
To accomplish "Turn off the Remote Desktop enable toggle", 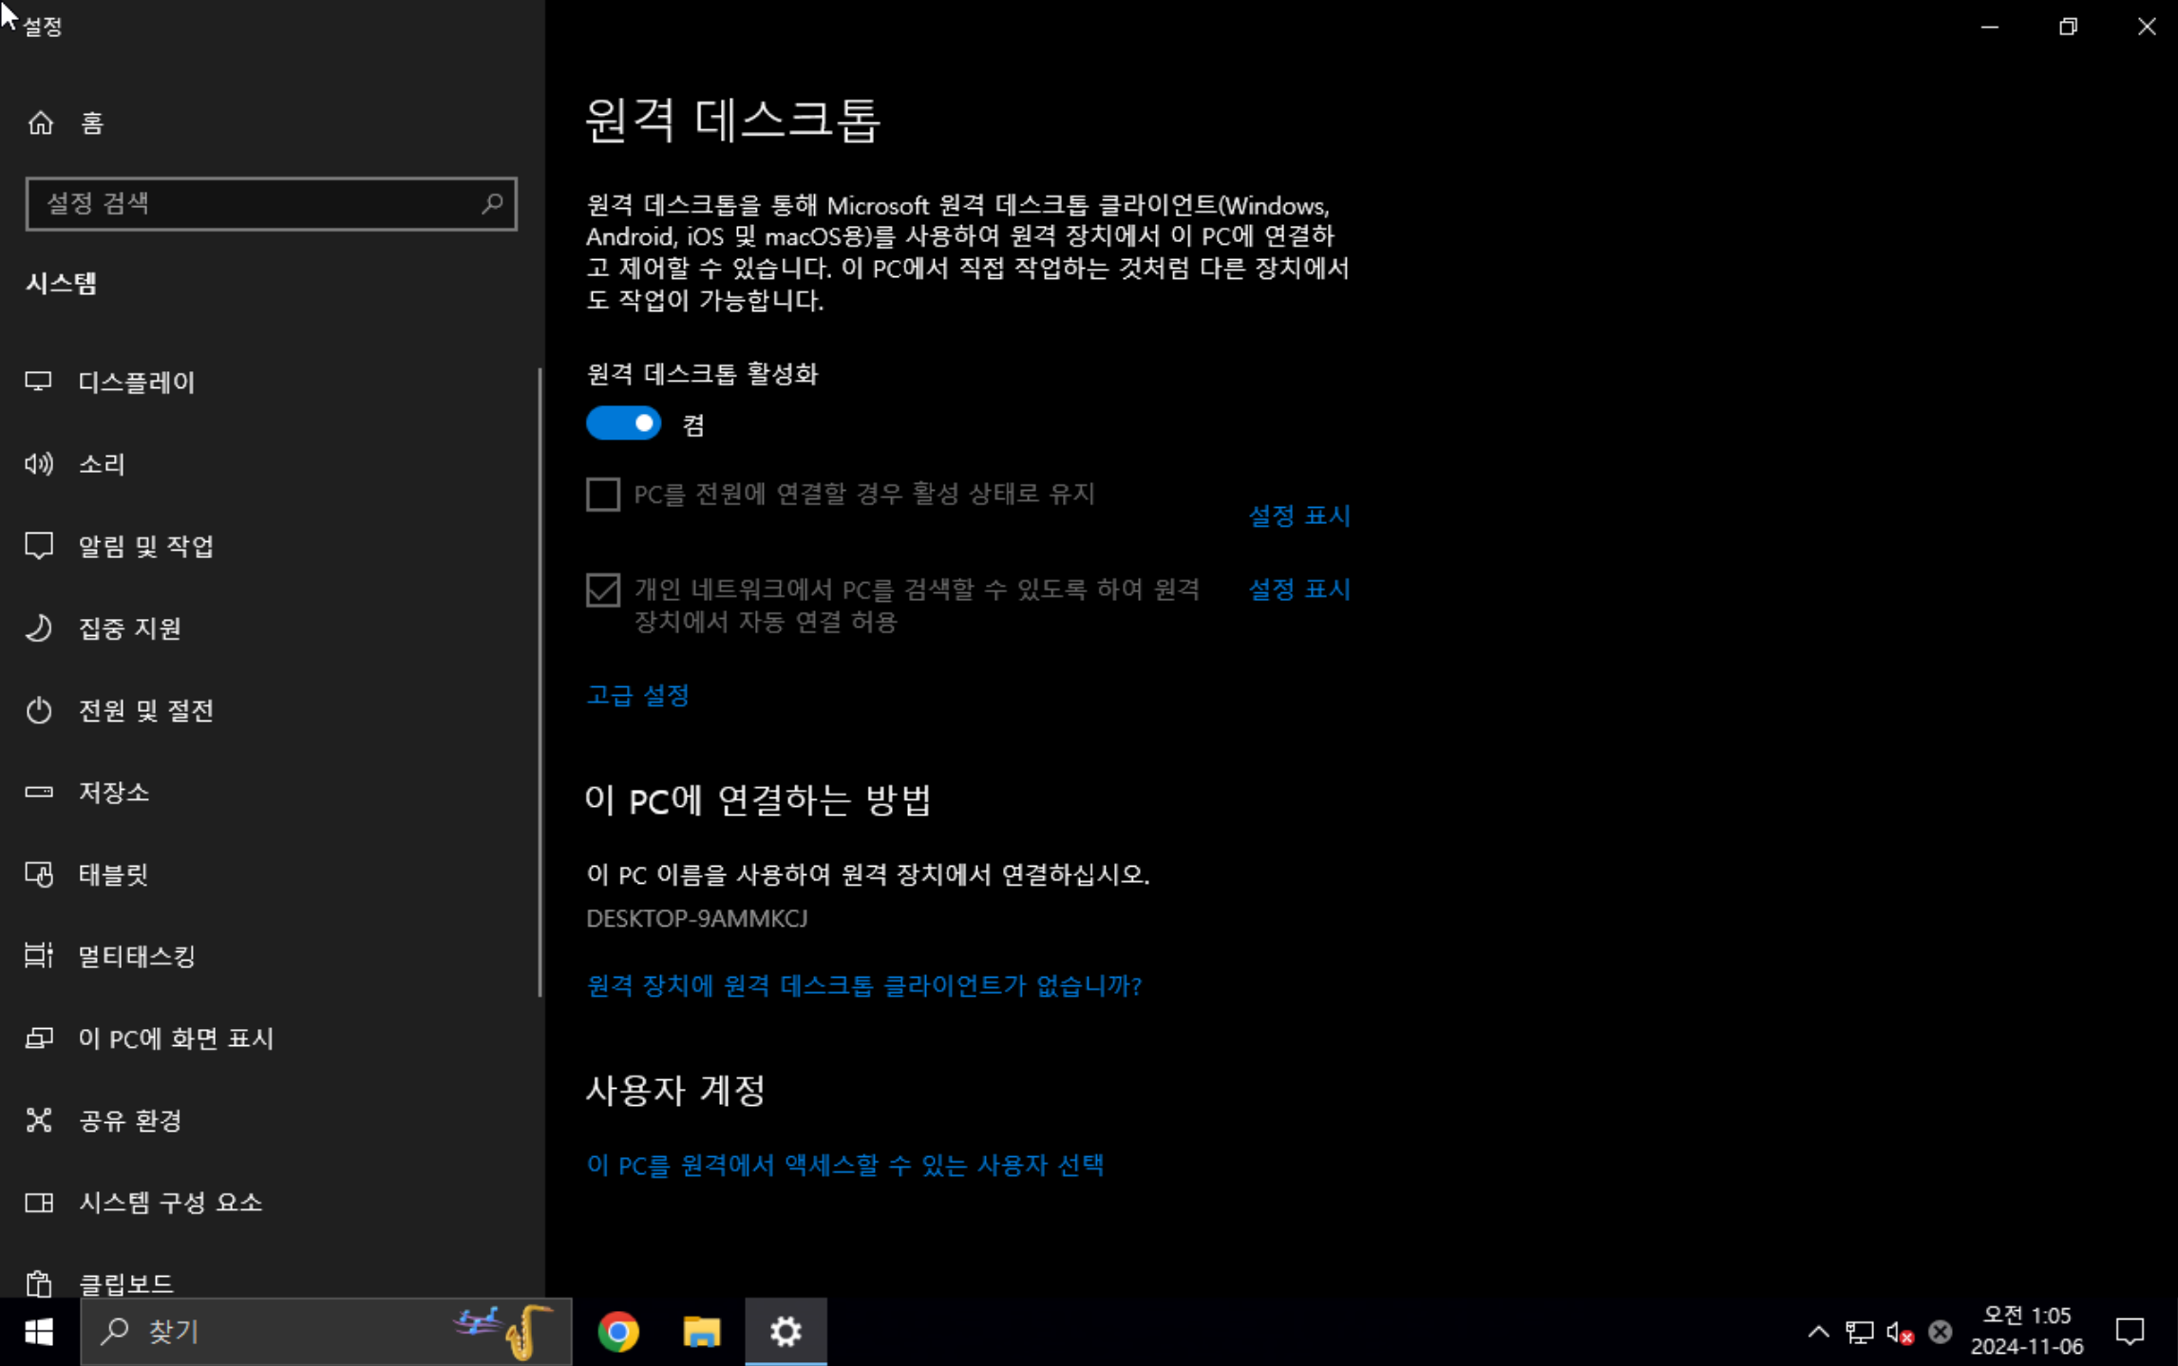I will (x=623, y=423).
